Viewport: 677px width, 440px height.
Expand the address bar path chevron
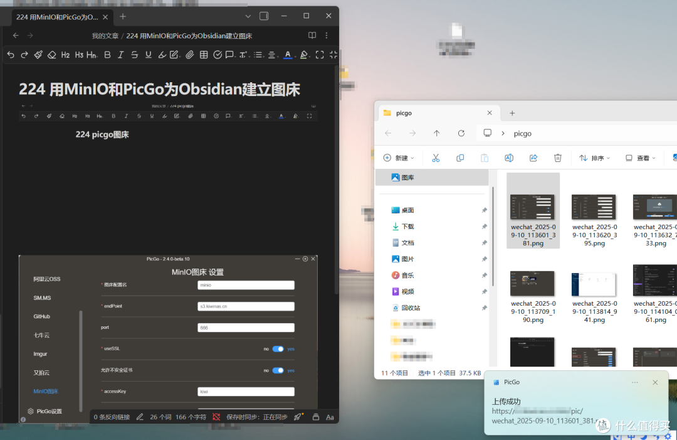503,133
